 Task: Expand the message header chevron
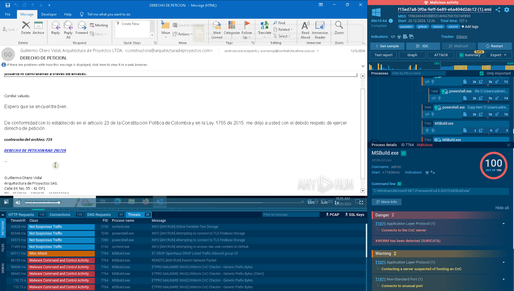click(x=363, y=66)
